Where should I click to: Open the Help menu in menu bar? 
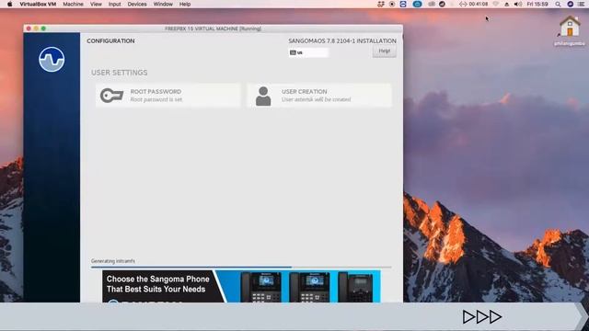[x=185, y=4]
